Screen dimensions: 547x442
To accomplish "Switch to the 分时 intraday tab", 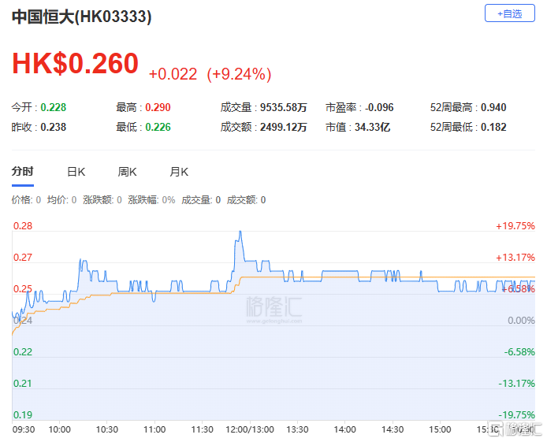I will 22,172.
